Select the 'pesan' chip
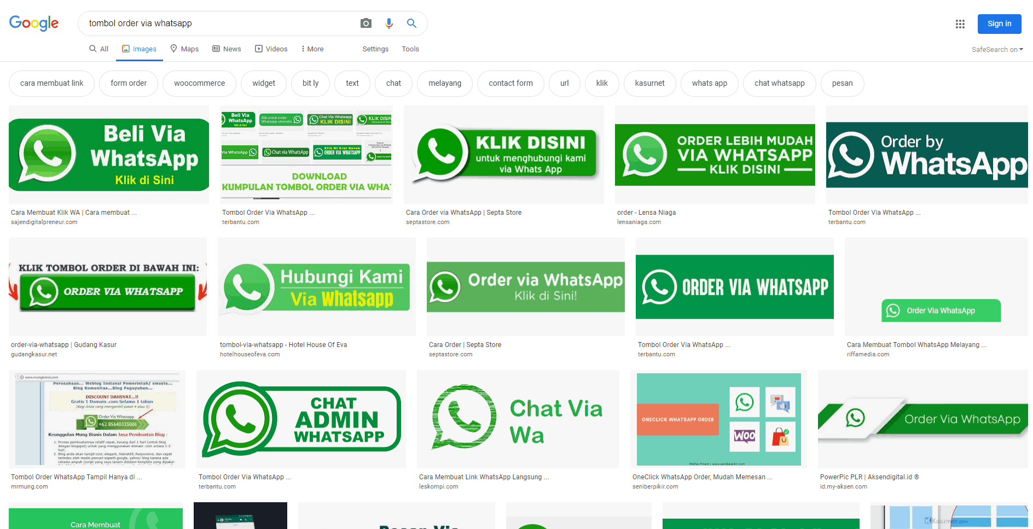This screenshot has height=529, width=1033. coord(843,84)
